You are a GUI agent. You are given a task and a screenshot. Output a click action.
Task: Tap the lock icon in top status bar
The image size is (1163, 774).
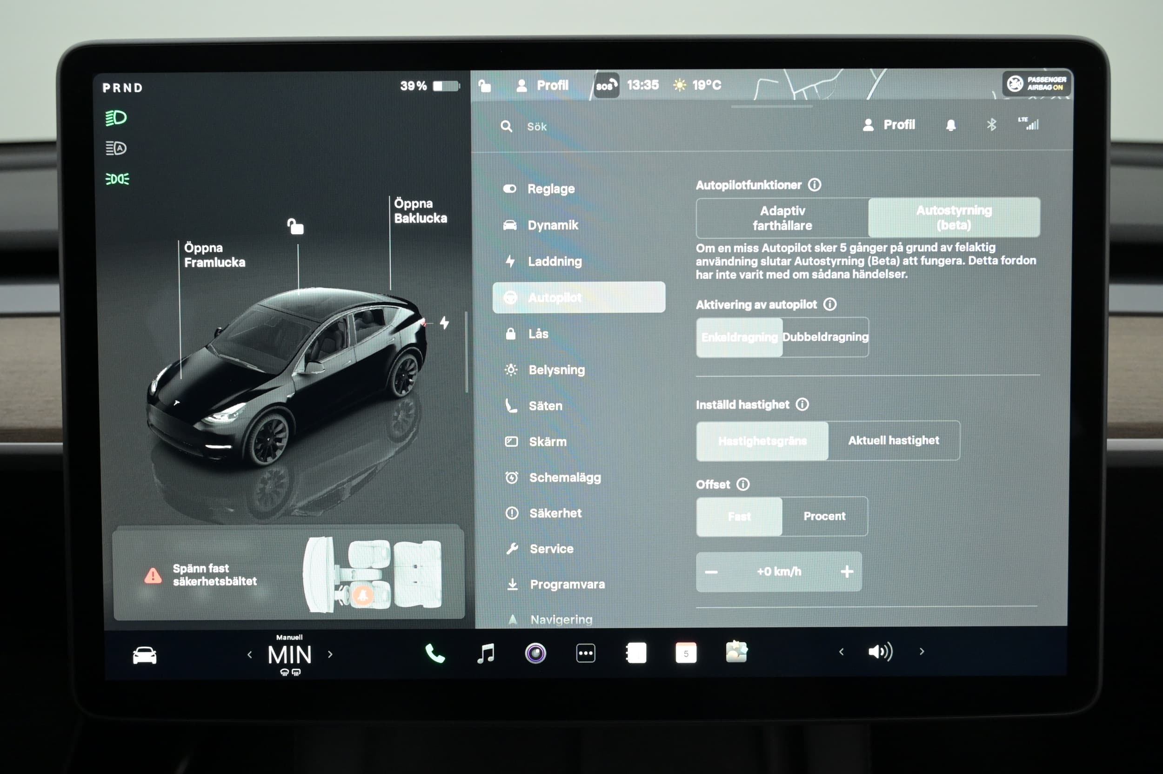485,86
